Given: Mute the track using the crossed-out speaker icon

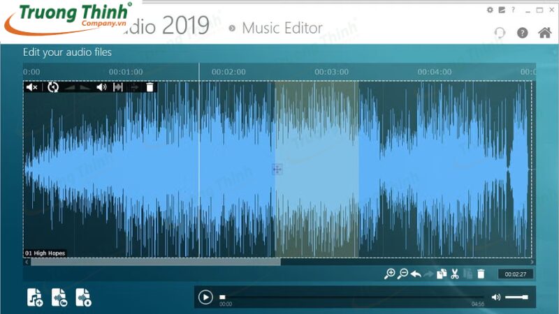Looking at the screenshot, I should point(31,87).
